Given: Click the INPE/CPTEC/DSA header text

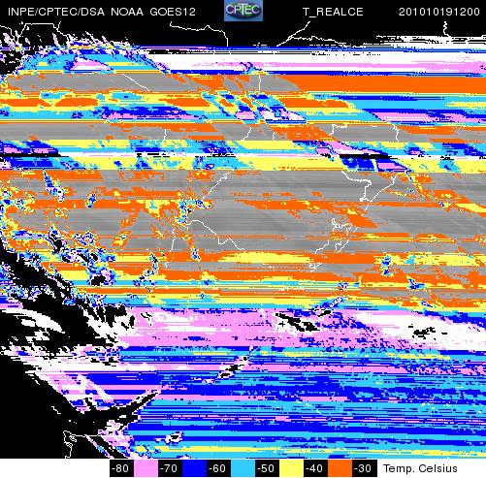Looking at the screenshot, I should [56, 12].
